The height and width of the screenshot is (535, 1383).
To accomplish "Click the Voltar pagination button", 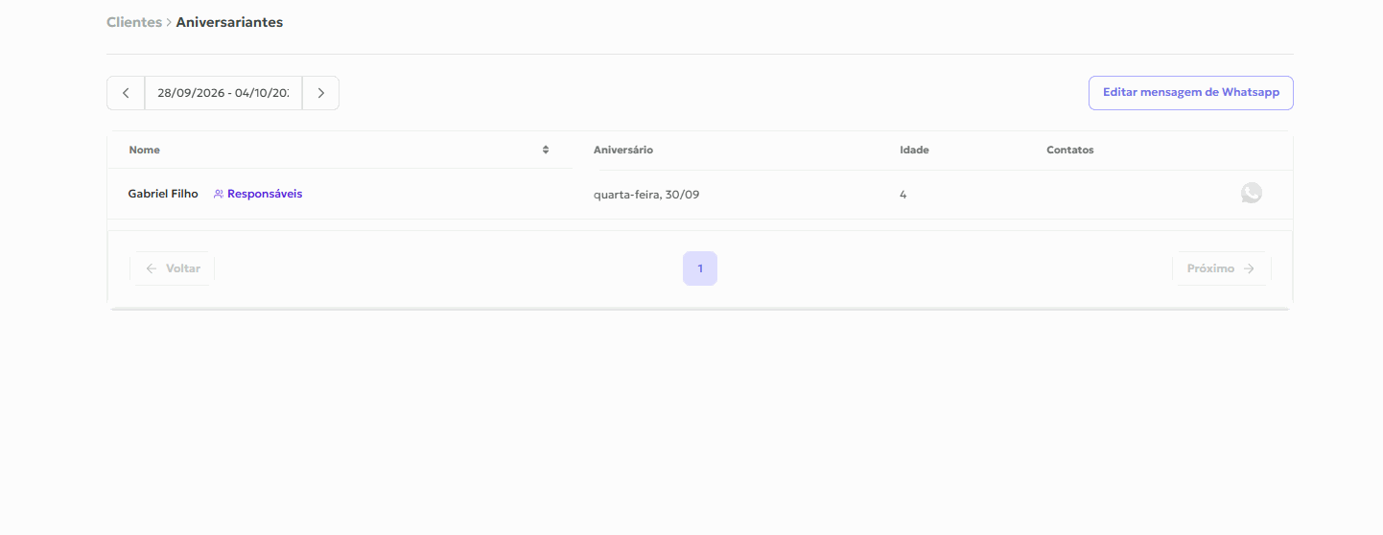I will point(172,268).
